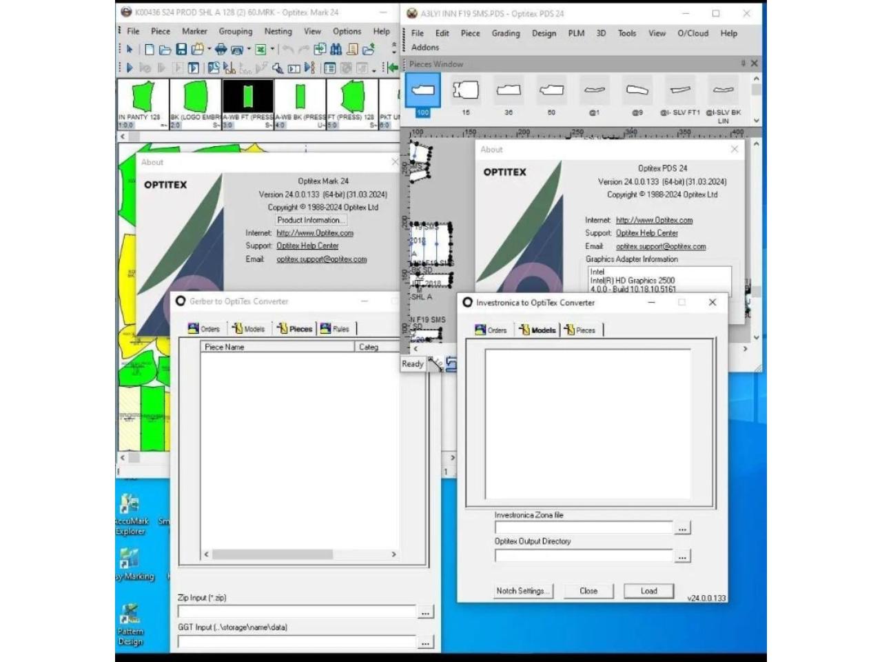Click the binoculars find icon
Screen dimensions: 882x662
coord(336,50)
